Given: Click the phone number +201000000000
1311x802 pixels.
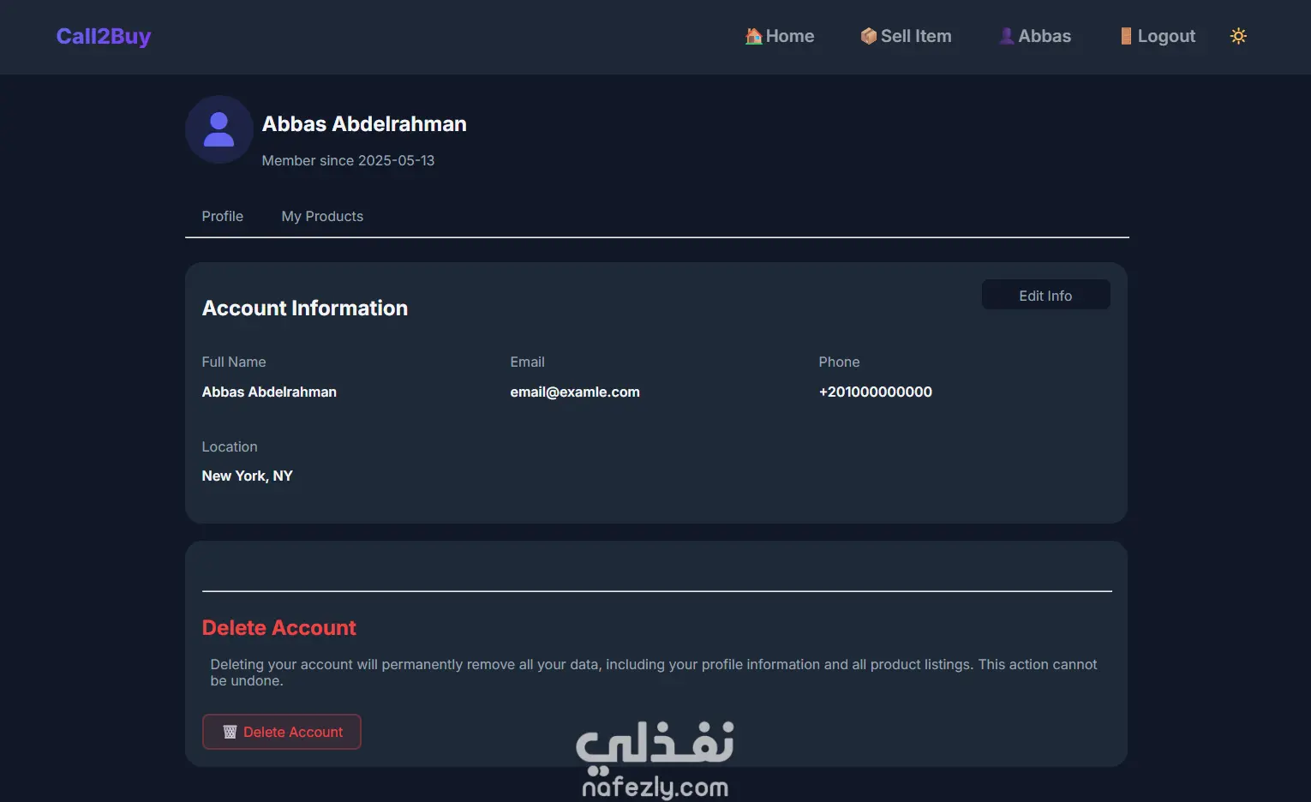Looking at the screenshot, I should (875, 392).
